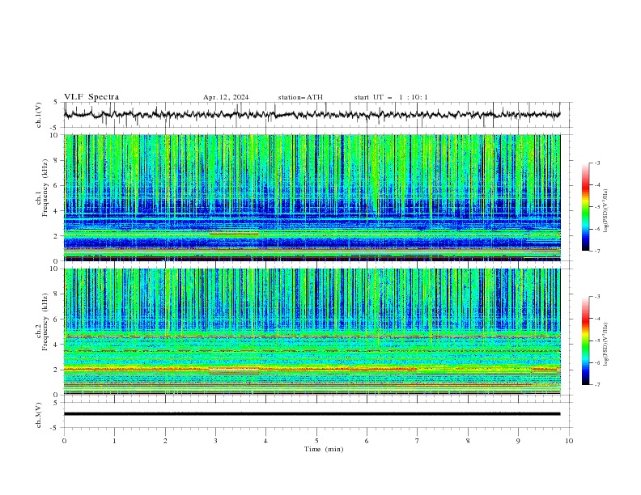The image size is (641, 495).
Task: Click the "4" kHz tick of ch.2 spectrogram
Action: click(x=57, y=345)
